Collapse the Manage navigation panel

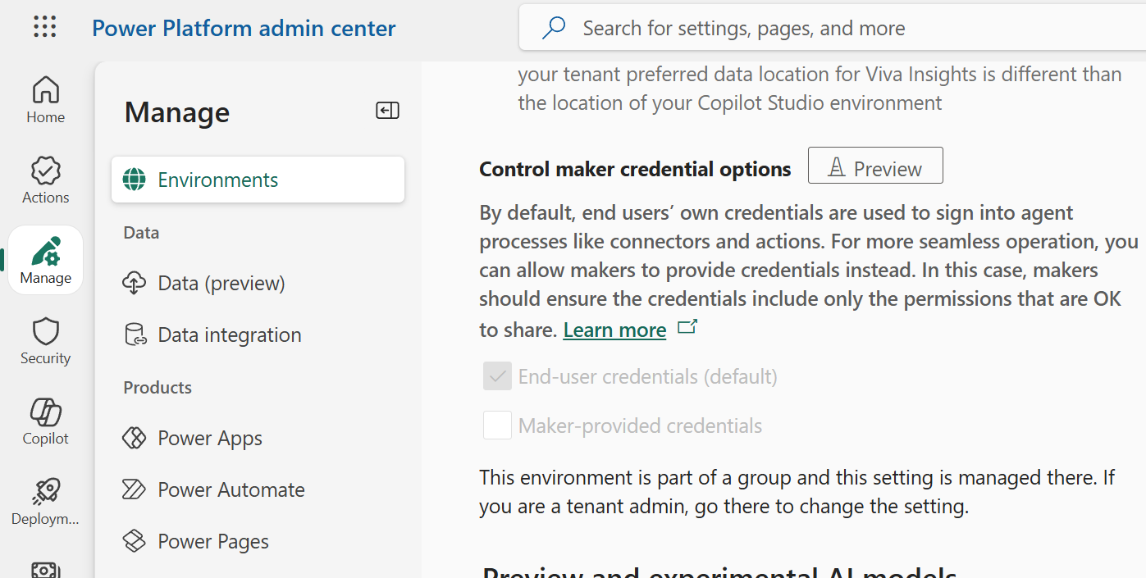click(387, 110)
